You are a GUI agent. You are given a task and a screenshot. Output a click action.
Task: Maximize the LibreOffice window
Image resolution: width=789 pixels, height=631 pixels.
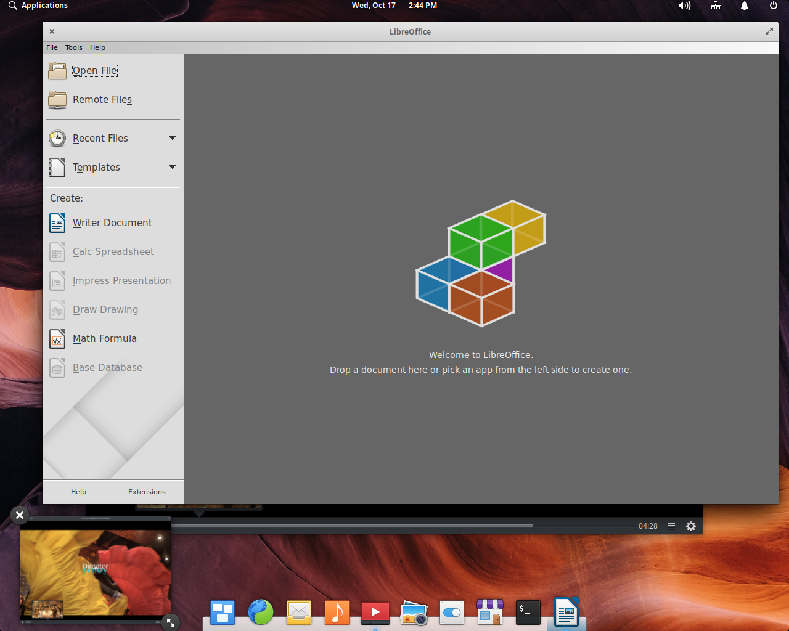tap(769, 31)
